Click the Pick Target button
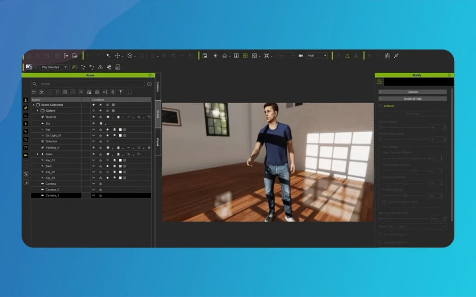476x297 pixels. click(x=413, y=114)
